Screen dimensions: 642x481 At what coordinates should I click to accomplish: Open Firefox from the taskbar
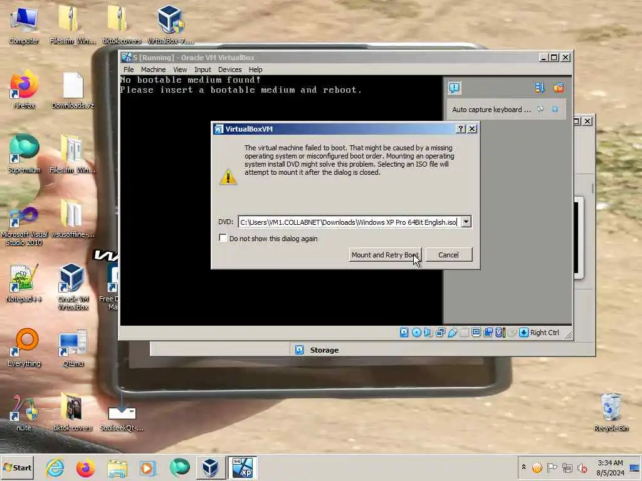coord(85,467)
